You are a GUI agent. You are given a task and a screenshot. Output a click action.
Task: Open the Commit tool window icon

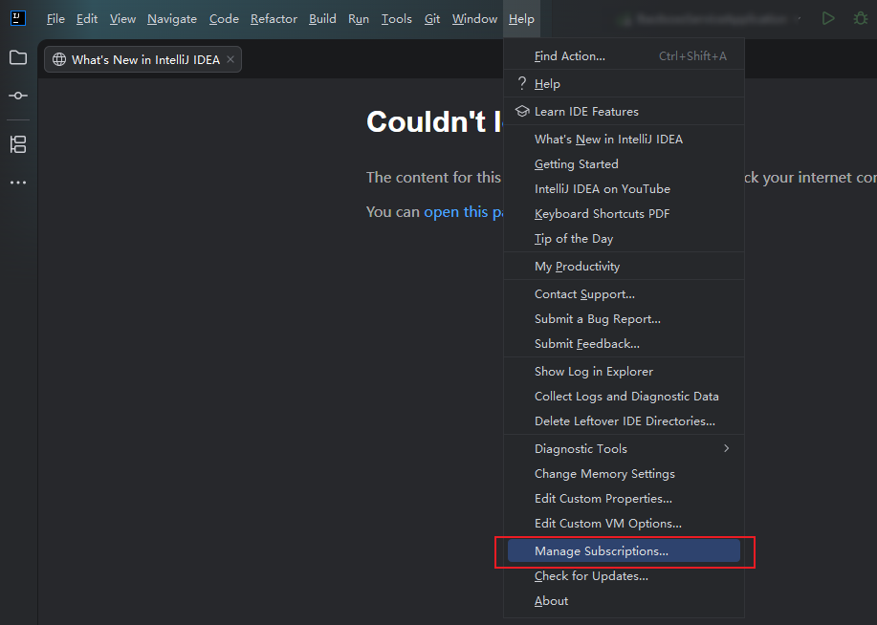pos(18,96)
